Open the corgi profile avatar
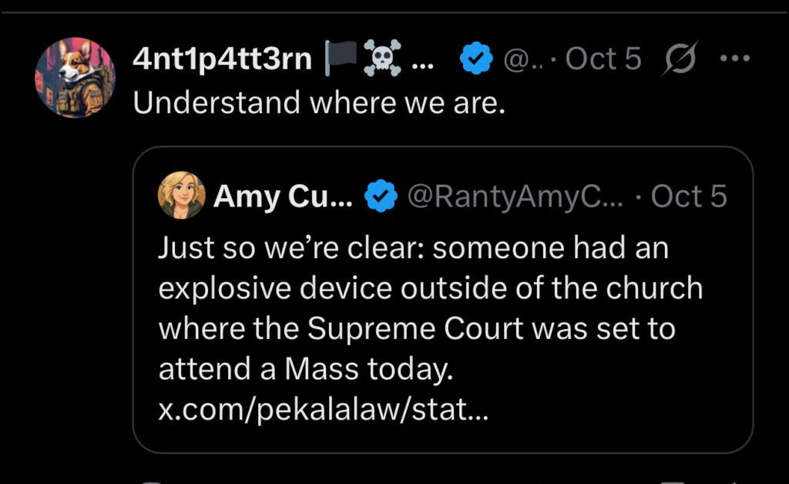Viewport: 789px width, 484px height. point(76,78)
